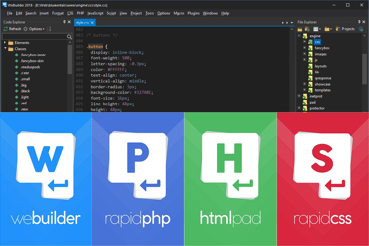
Task: Select the .black class item
Action: [x=25, y=91]
